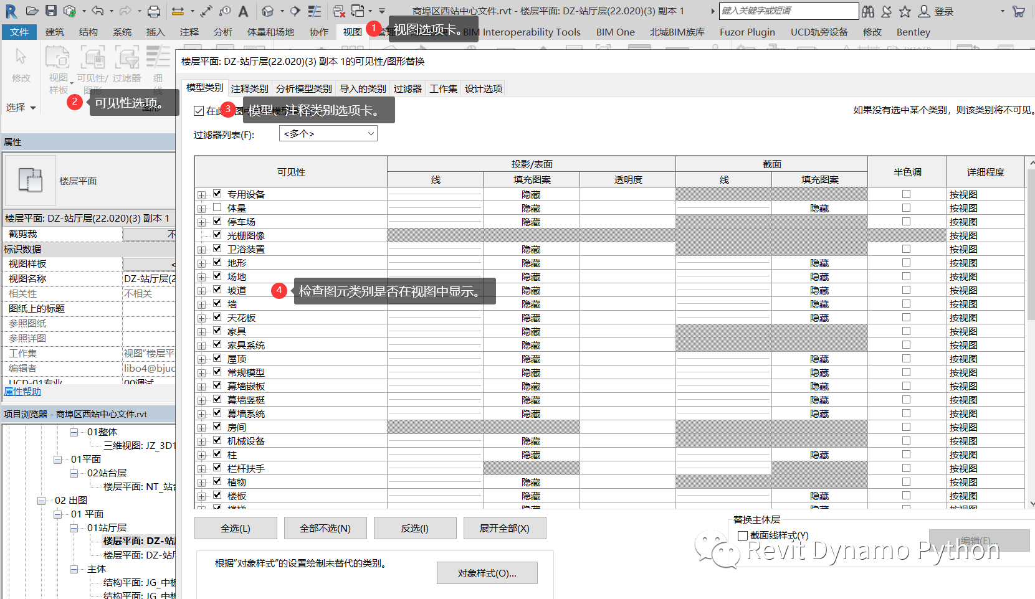1035x599 pixels.
Task: Click the projection fill pattern cell for 屋顶
Action: 531,359
